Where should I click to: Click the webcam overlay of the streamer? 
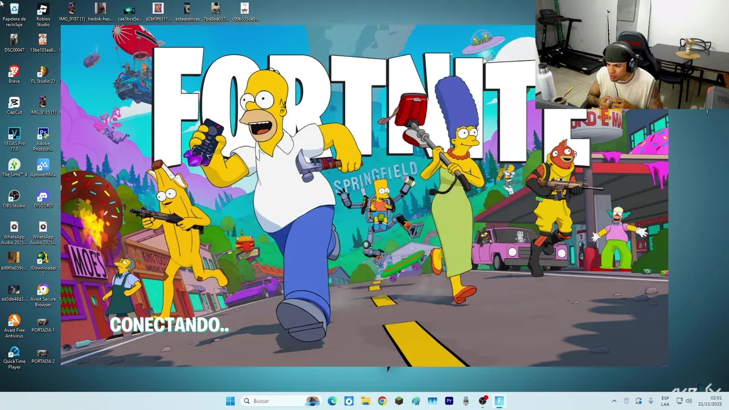pos(632,54)
